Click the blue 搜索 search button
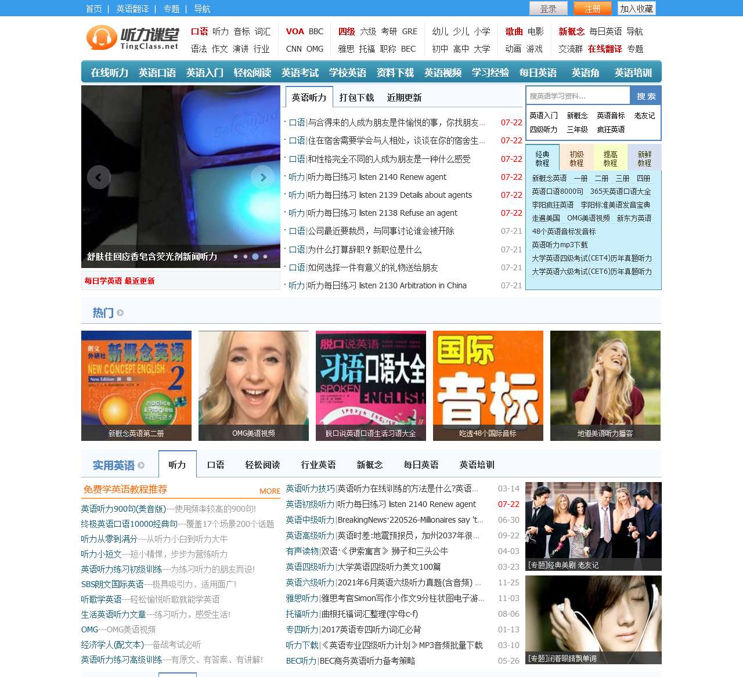 pos(645,95)
